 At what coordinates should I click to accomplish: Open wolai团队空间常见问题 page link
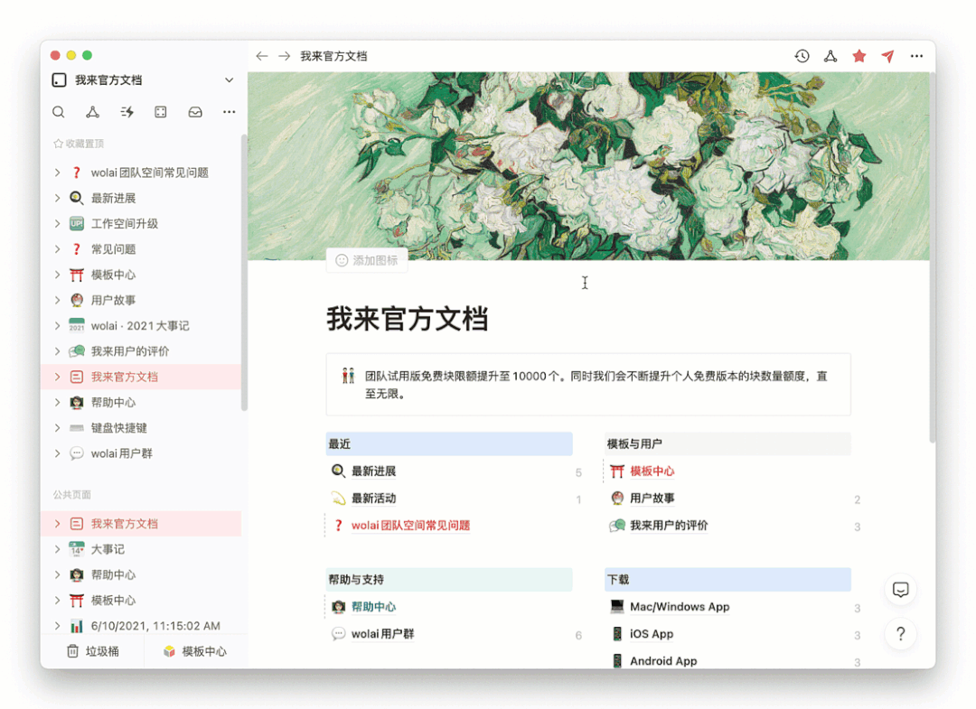tap(411, 526)
